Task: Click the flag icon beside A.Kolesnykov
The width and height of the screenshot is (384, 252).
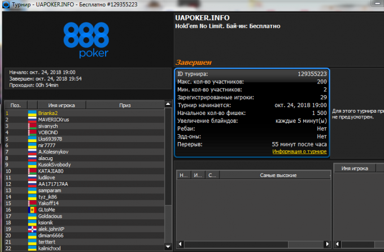Action: (x=32, y=152)
